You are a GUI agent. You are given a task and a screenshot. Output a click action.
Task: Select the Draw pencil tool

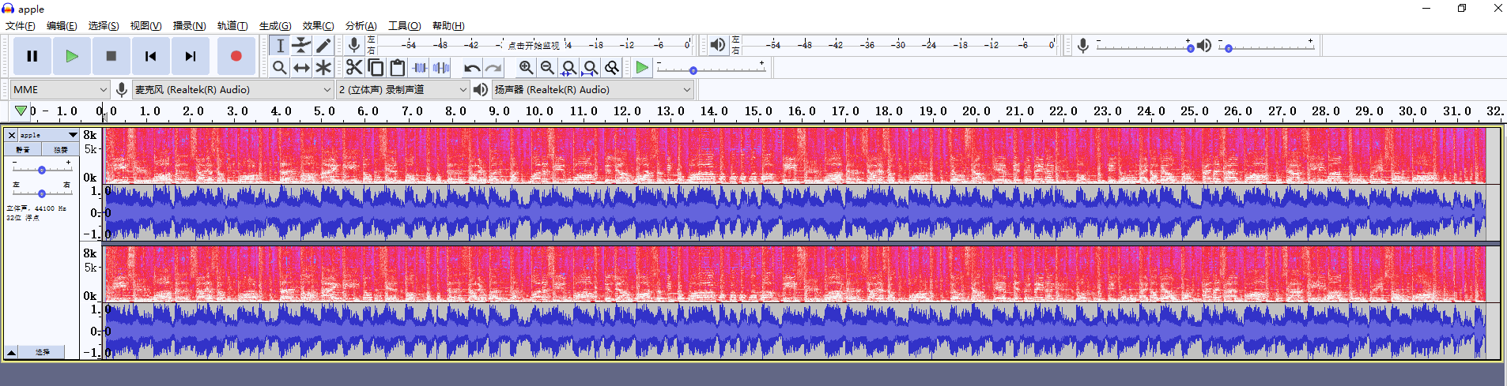coord(323,46)
